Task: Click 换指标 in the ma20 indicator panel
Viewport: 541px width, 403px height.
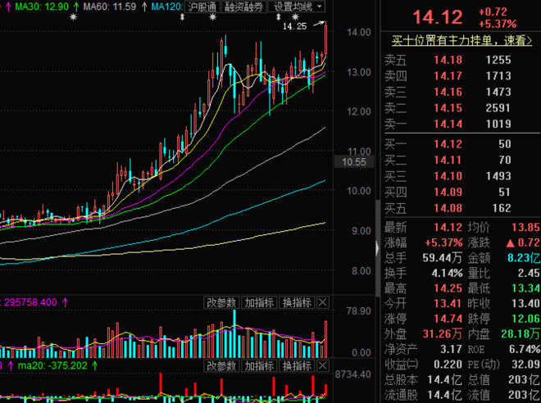Action: [x=297, y=366]
